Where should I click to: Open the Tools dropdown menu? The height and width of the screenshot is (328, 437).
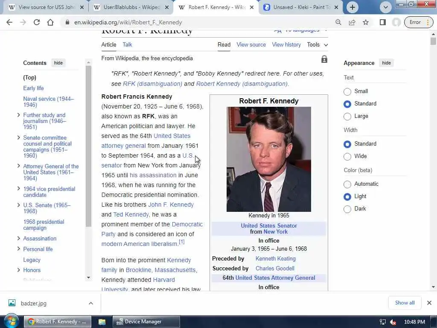tap(317, 44)
